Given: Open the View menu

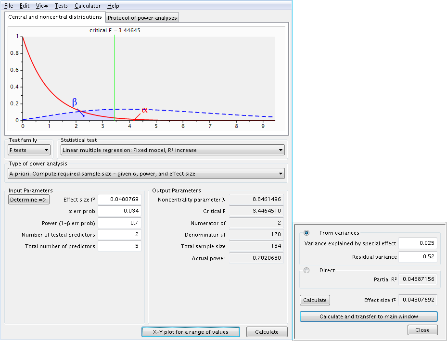Looking at the screenshot, I should coord(42,6).
